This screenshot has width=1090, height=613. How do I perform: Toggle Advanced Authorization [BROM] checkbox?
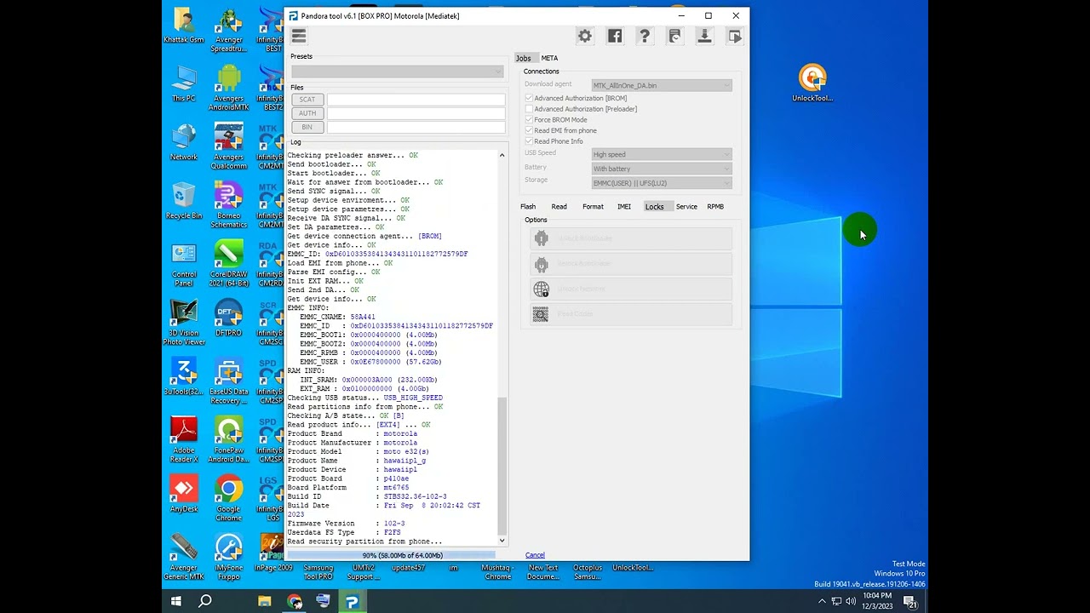pyautogui.click(x=529, y=98)
